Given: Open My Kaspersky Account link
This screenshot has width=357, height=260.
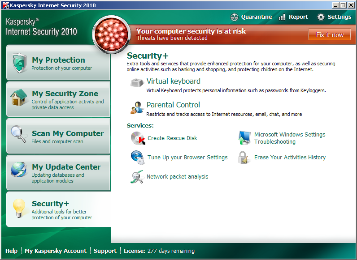Looking at the screenshot, I should [x=56, y=251].
